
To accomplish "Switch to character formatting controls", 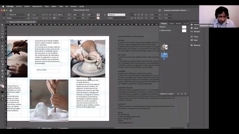I will point(4,15).
